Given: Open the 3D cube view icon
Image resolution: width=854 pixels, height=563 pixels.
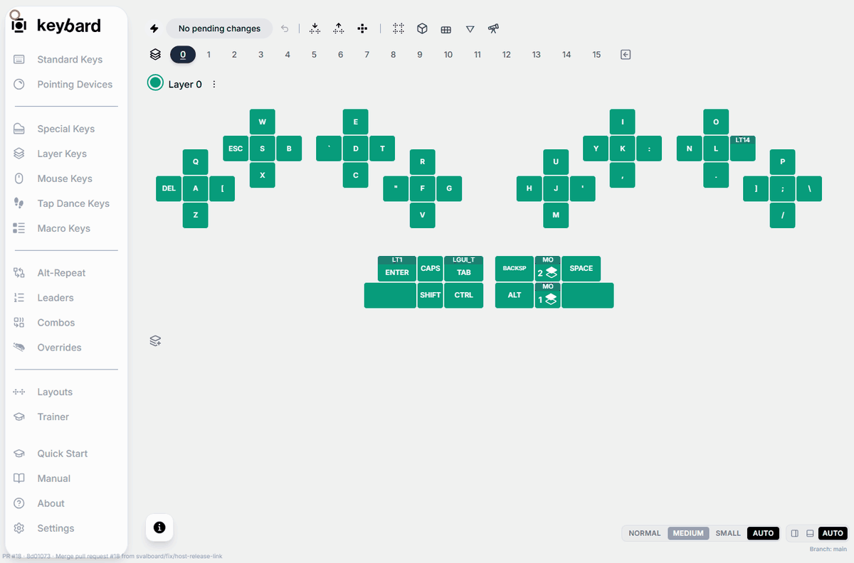Looking at the screenshot, I should coord(422,29).
